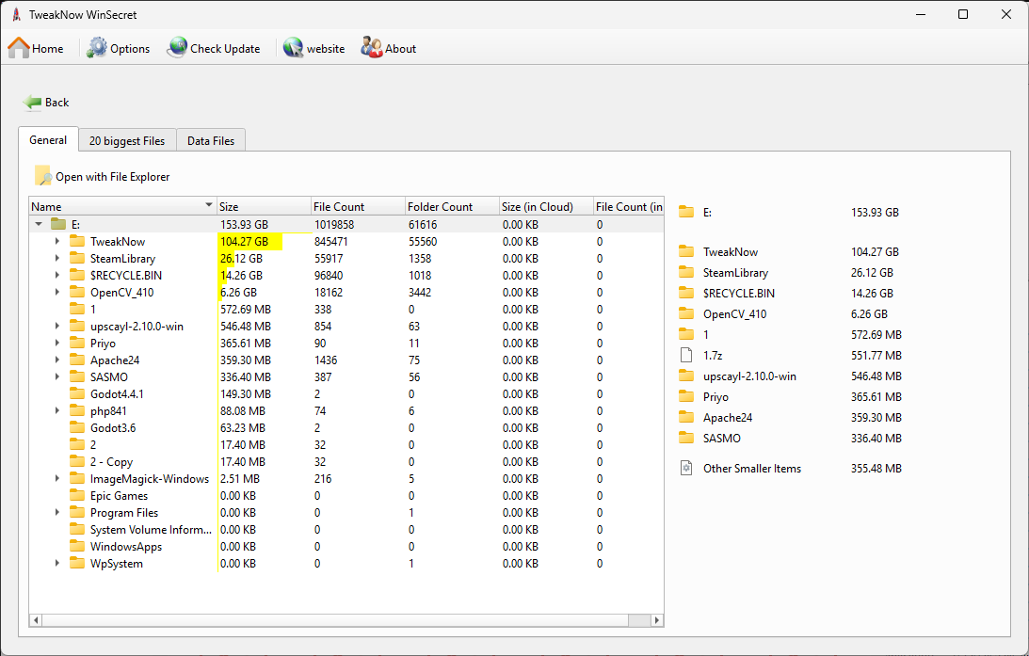Click 551.77 MB value in summary
The height and width of the screenshot is (656, 1029).
click(x=876, y=355)
